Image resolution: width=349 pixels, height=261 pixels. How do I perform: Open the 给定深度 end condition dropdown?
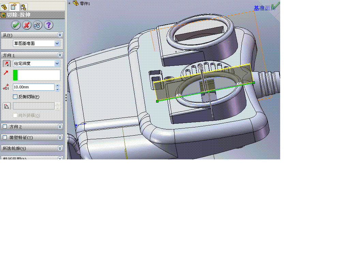(x=57, y=64)
